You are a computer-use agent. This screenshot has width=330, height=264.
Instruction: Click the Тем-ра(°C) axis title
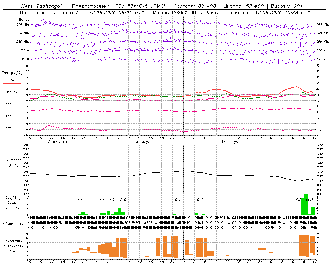click(12, 73)
